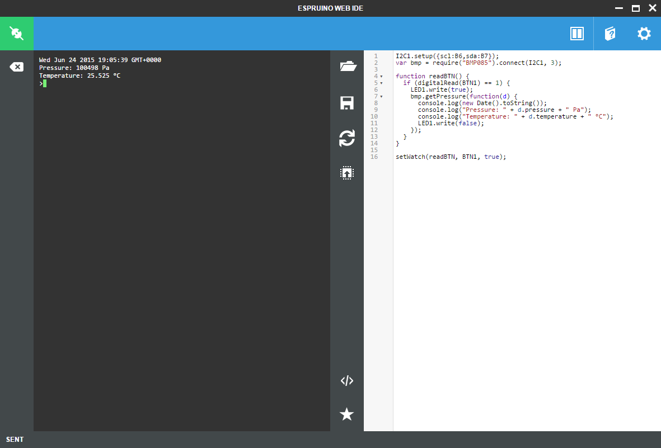Click the star icon in the middle toolbar

(x=347, y=414)
